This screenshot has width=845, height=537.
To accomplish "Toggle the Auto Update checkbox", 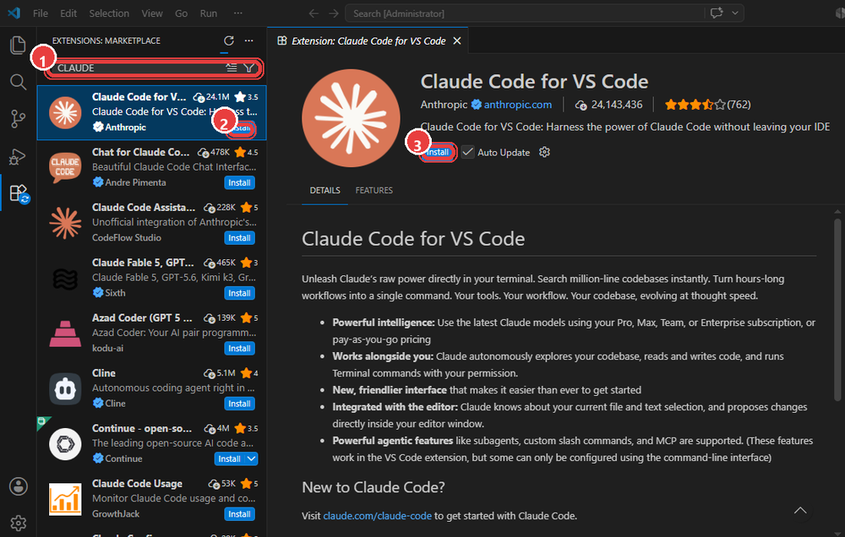I will [x=467, y=152].
